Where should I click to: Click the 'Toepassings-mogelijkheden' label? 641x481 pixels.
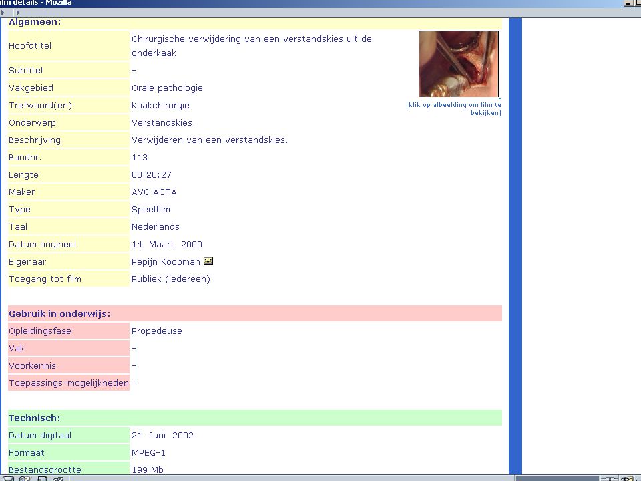pos(69,383)
